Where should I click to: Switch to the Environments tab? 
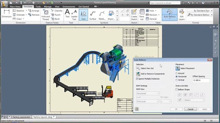pos(69,6)
